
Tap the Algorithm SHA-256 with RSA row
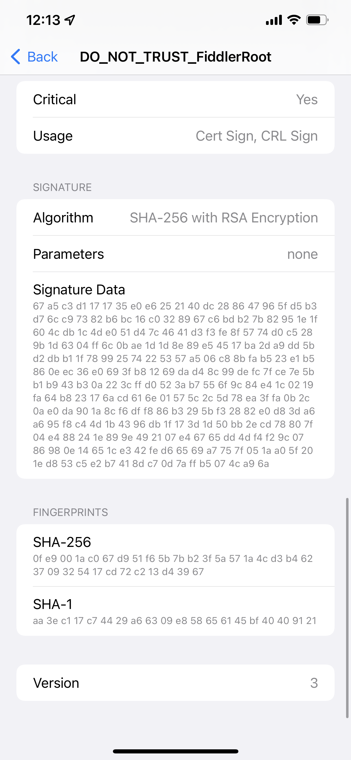tap(175, 218)
